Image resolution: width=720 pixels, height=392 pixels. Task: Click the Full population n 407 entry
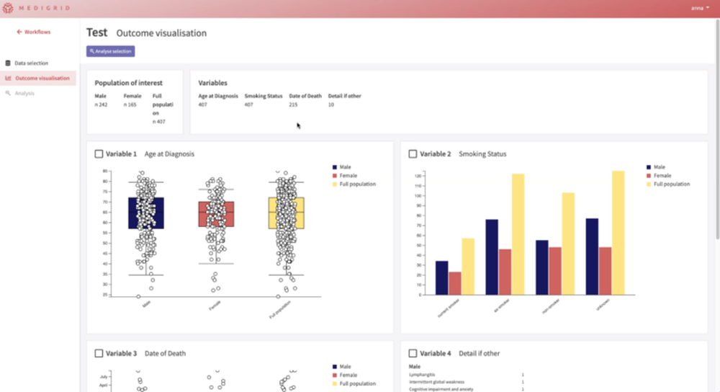[163, 109]
